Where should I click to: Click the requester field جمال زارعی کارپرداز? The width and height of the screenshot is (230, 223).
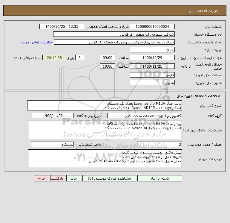click(114, 42)
